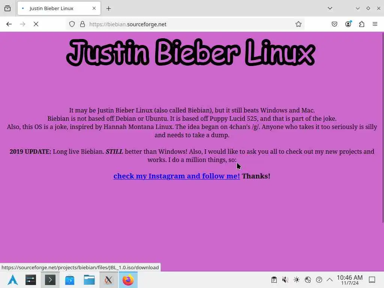Switch to Firefox in the taskbar
The width and height of the screenshot is (384, 288).
(x=128, y=280)
